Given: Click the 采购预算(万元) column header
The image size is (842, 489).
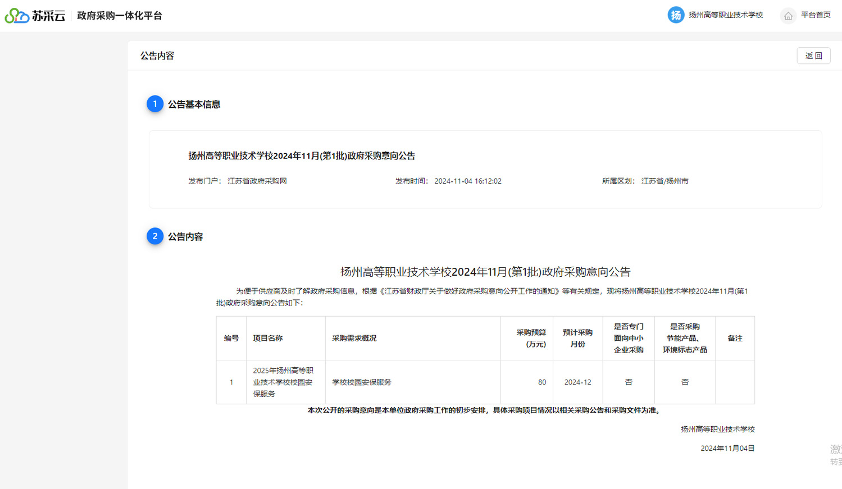Looking at the screenshot, I should coord(531,339).
